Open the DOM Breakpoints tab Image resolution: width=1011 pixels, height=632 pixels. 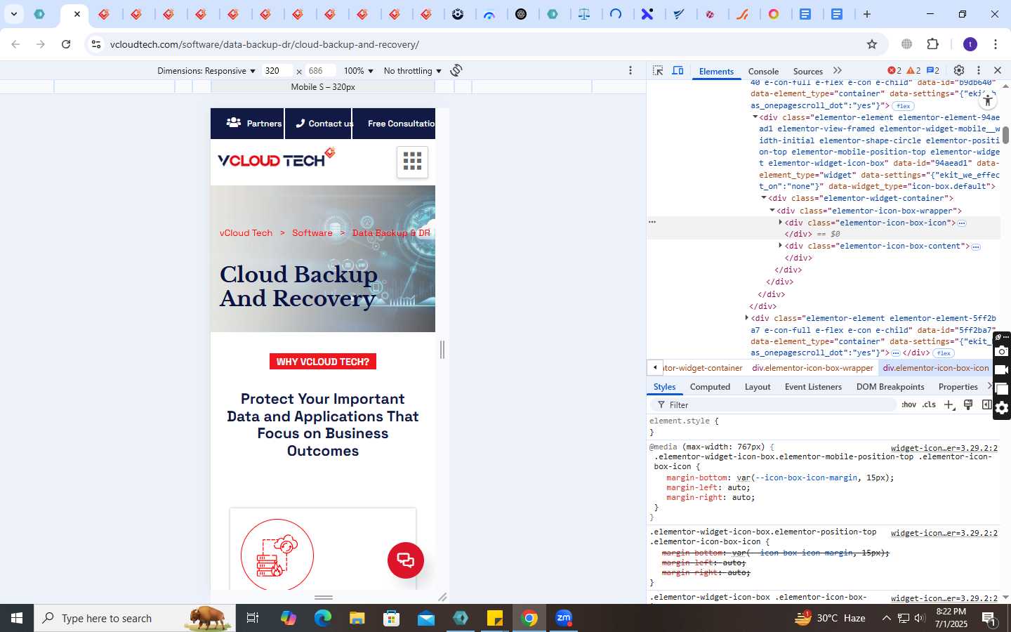point(890,387)
